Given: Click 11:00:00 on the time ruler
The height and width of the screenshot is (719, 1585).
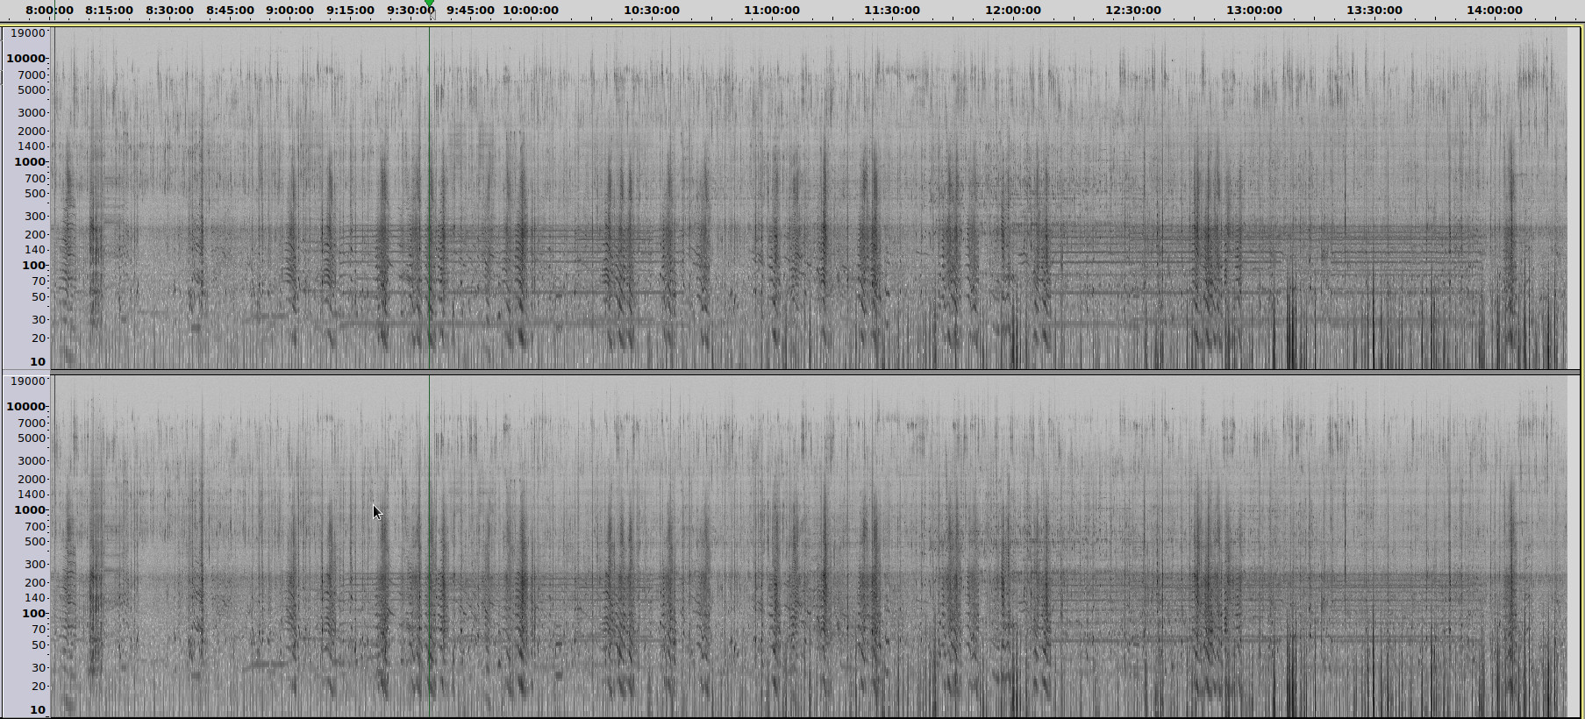Looking at the screenshot, I should tap(771, 11).
